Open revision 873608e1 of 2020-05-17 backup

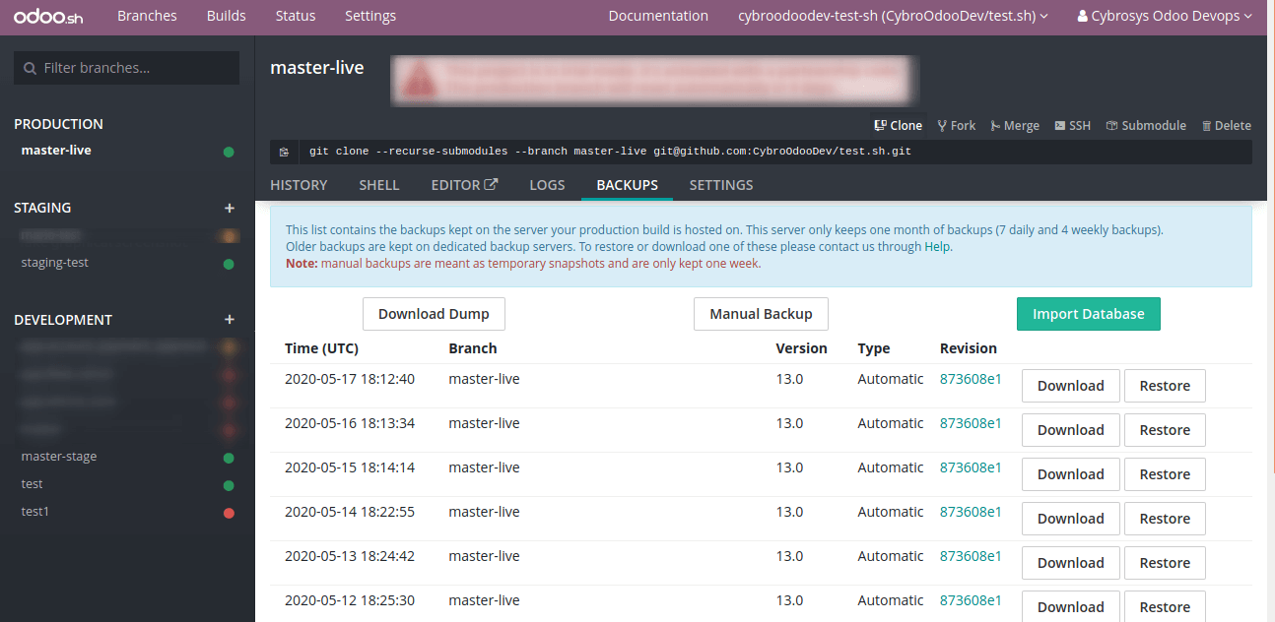point(971,379)
